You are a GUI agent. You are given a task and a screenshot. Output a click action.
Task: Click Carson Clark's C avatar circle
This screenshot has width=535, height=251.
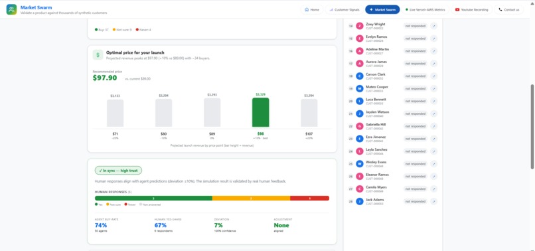click(360, 76)
